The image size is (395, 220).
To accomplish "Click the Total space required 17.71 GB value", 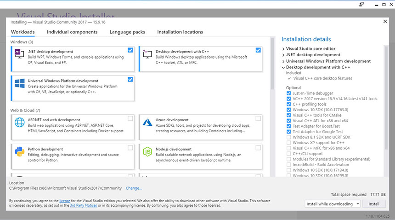I will [378, 194].
